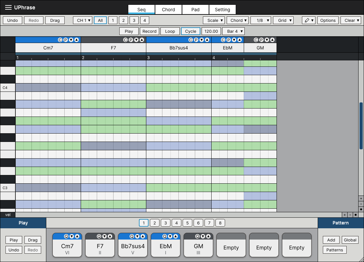Click the P icon above F7 sequencer block
Viewport: 364px width, 262px height.
pyautogui.click(x=131, y=40)
